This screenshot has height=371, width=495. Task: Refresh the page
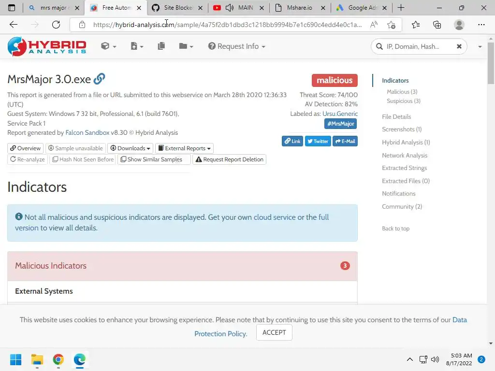pos(56,25)
